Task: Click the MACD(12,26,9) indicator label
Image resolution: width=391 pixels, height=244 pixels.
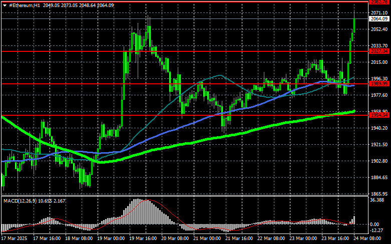Action: [x=21, y=201]
